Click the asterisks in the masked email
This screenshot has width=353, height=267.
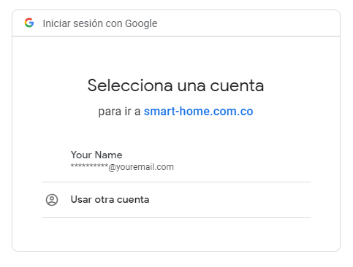[x=89, y=166]
